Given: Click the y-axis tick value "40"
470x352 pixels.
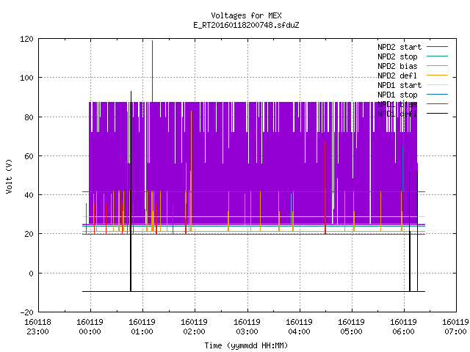Looking at the screenshot, I should 29,195.
